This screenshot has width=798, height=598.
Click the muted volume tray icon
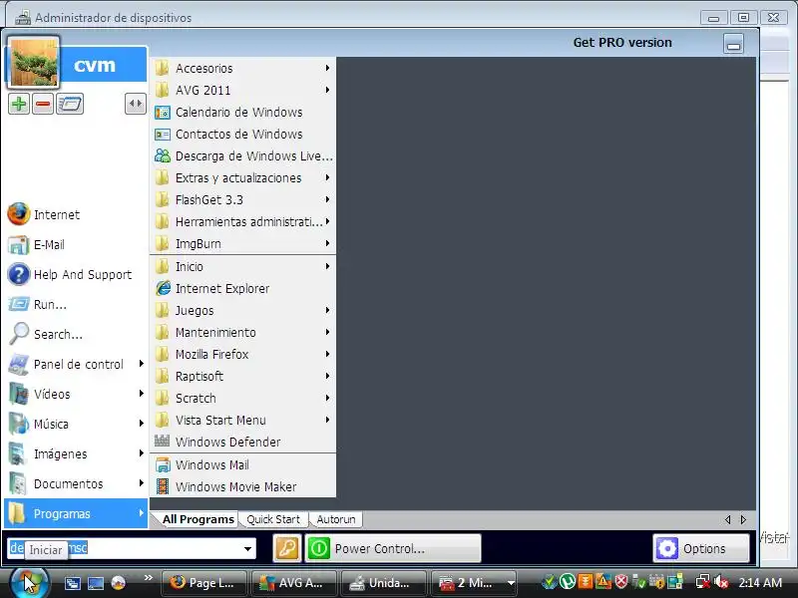[x=721, y=581]
